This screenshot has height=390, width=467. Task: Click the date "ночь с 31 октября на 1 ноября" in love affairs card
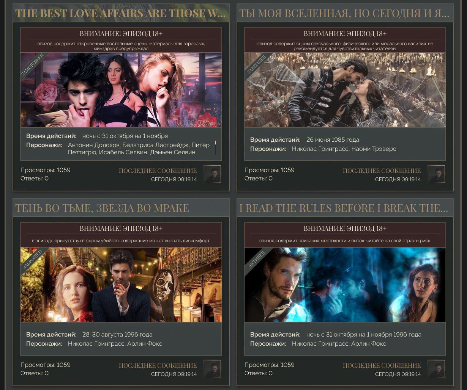pyautogui.click(x=125, y=136)
